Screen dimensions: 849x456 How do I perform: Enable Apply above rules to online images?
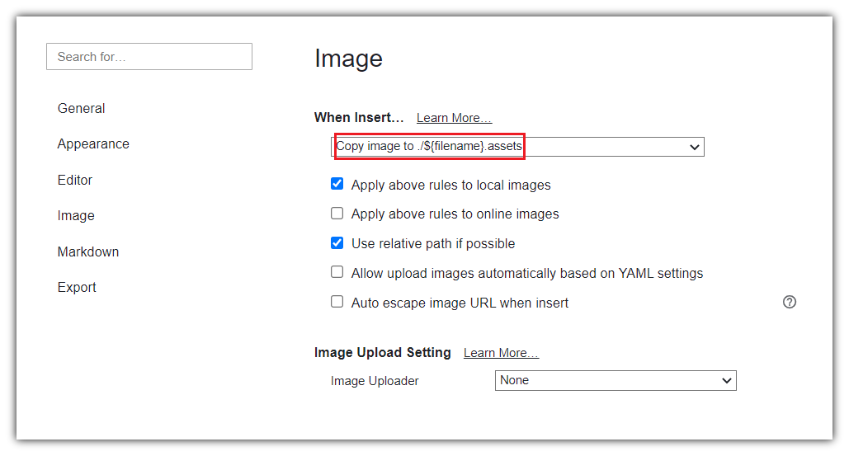(x=337, y=214)
